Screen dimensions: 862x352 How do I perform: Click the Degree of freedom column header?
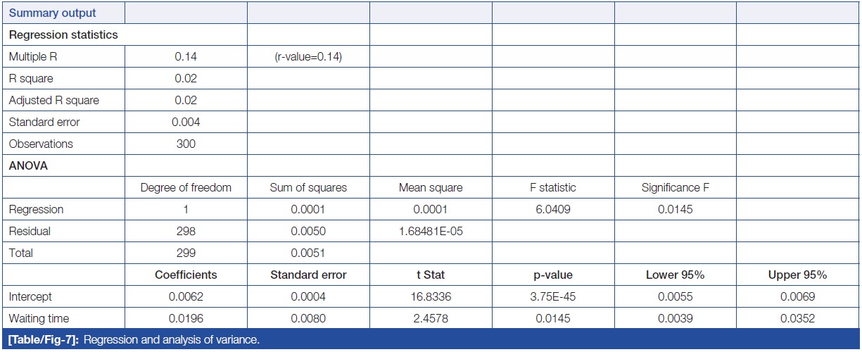tap(186, 187)
